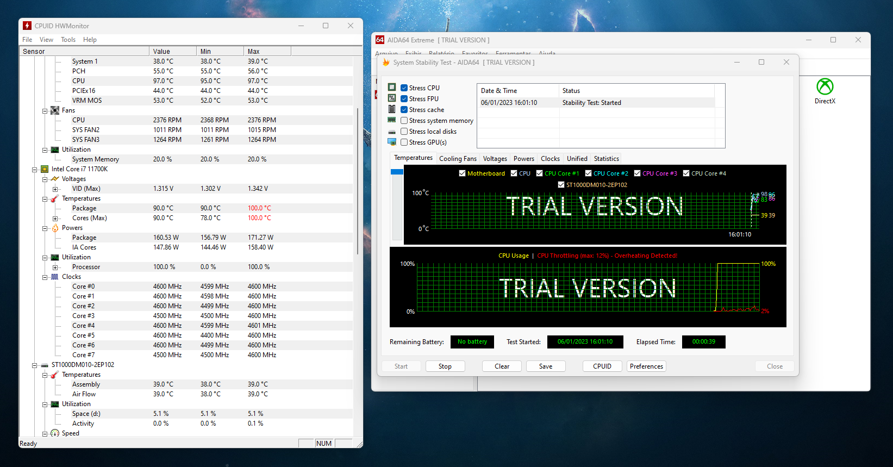Click the Powers flame icon in HWMonitor
The image size is (893, 467).
[x=55, y=228]
